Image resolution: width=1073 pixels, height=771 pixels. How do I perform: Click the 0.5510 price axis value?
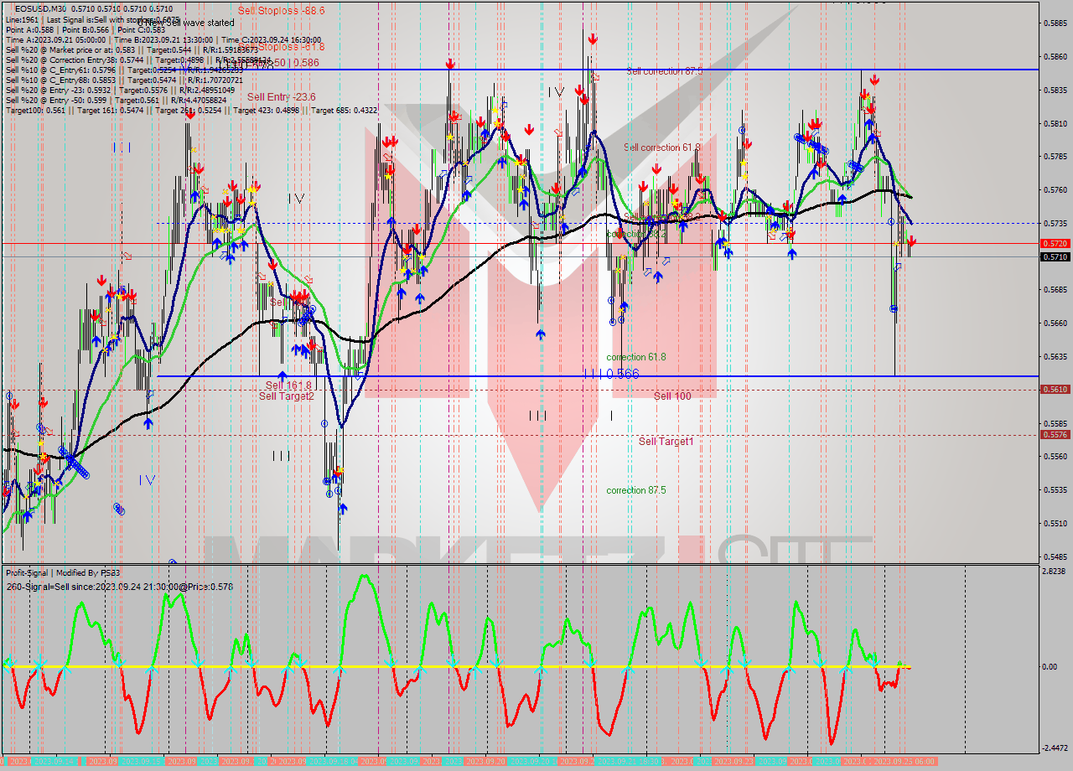coord(1054,524)
